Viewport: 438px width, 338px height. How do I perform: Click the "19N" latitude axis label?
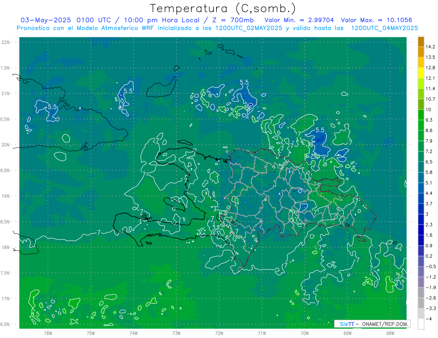click(x=6, y=196)
